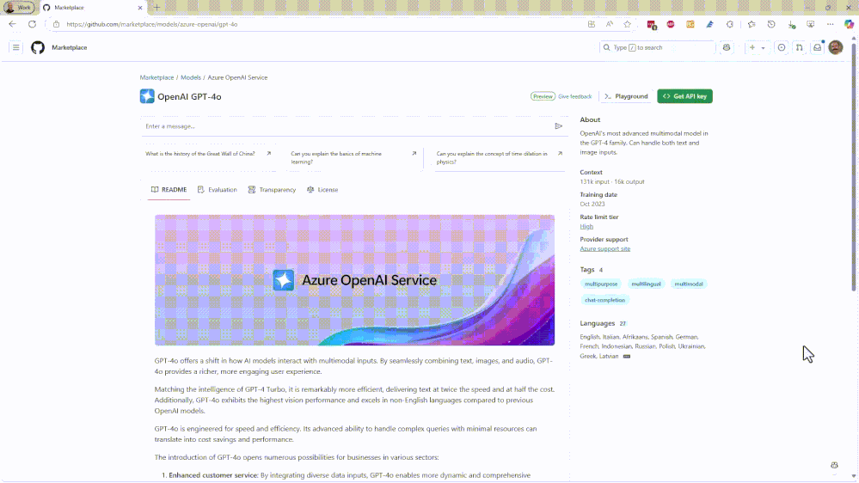Open the Great Wall of China prompt arrow
The image size is (859, 483).
268,153
